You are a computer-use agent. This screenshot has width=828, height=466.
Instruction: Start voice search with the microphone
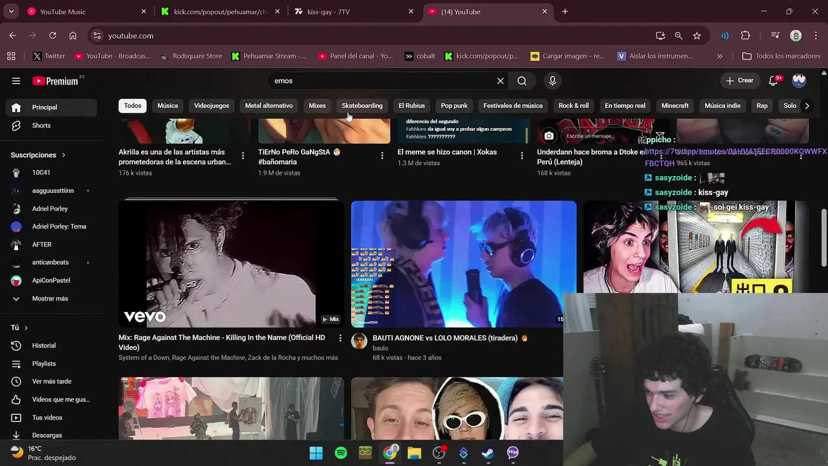[552, 81]
